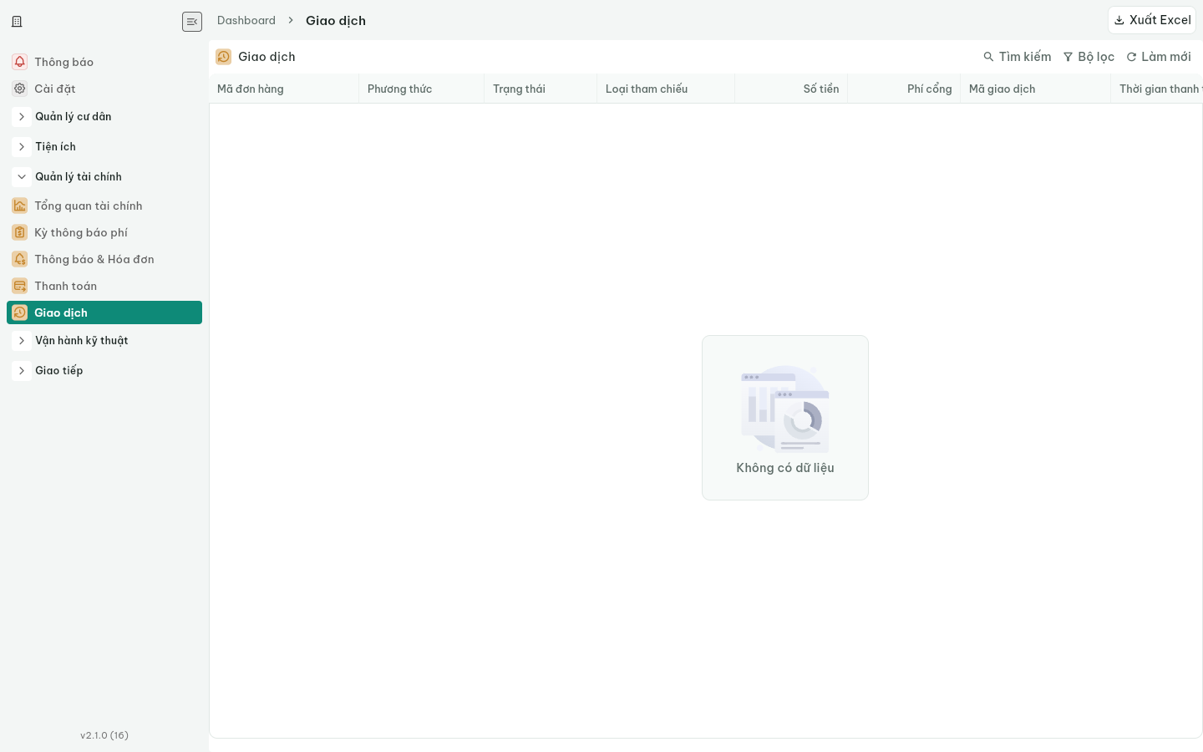Open the Bộ lọc filter button
The height and width of the screenshot is (752, 1203).
coord(1089,57)
